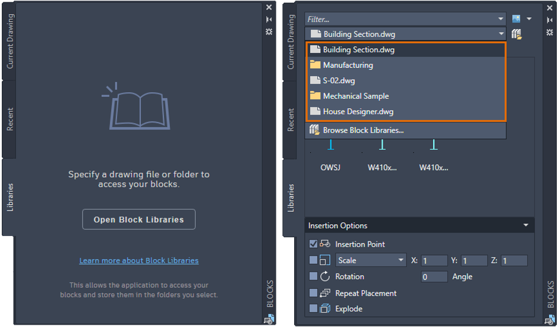The height and width of the screenshot is (327, 558).
Task: Click the Y scale value field
Action: point(474,260)
